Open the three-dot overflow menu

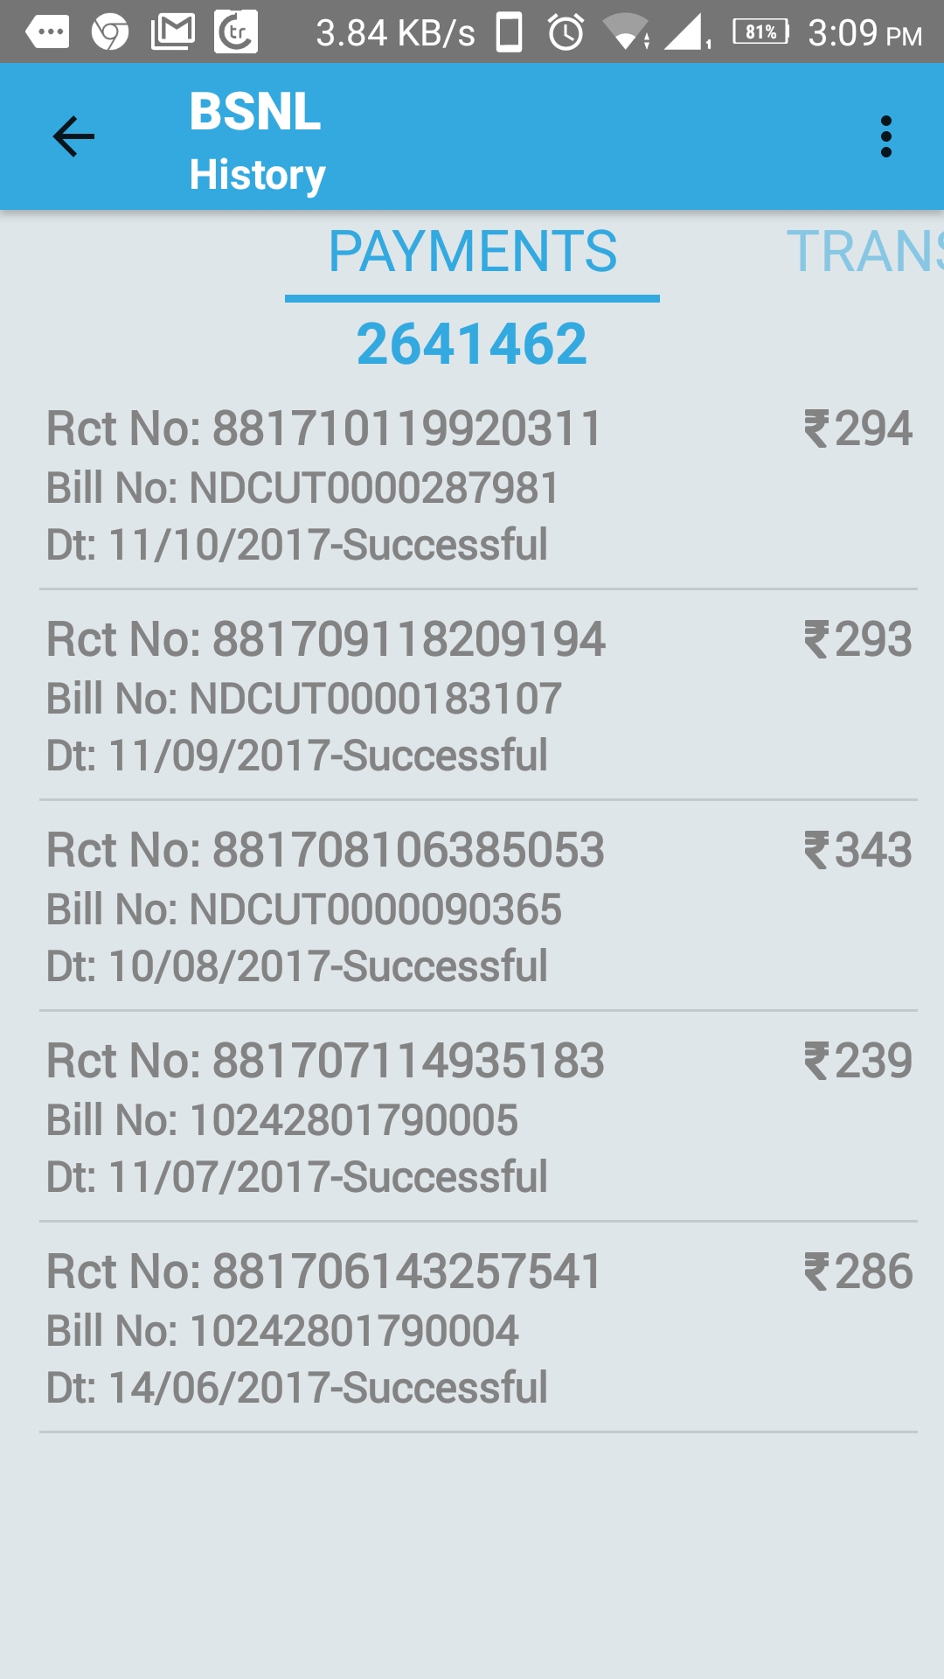pyautogui.click(x=885, y=137)
